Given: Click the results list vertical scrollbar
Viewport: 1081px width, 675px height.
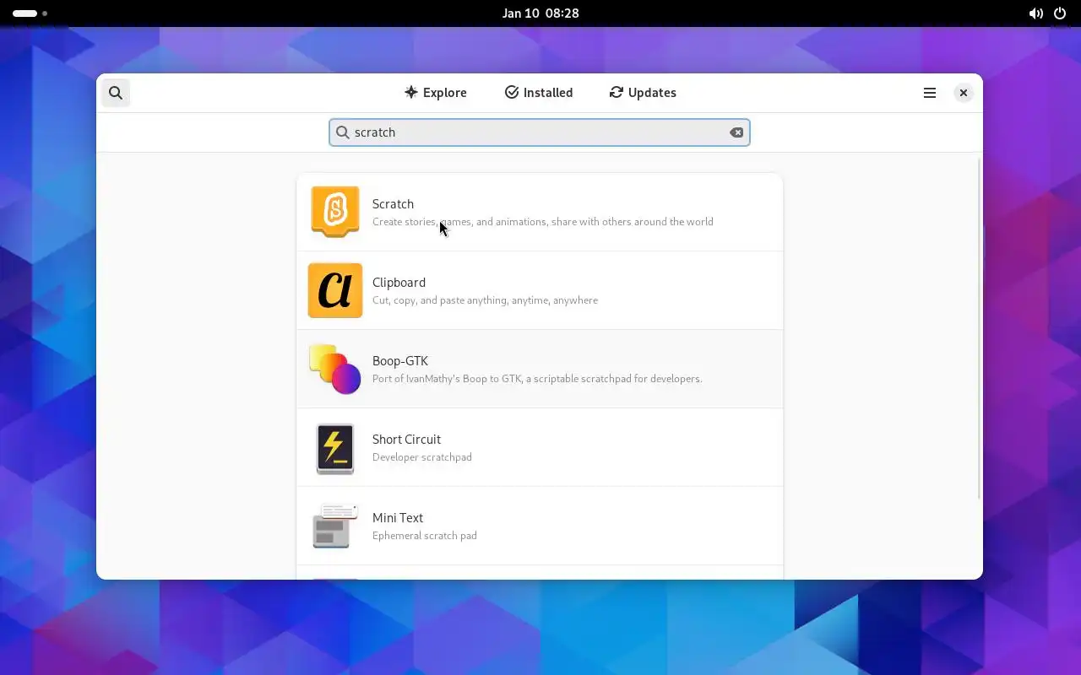Looking at the screenshot, I should point(979,329).
